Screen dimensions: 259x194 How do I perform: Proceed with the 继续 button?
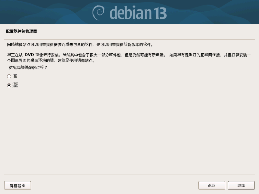pos(241,185)
